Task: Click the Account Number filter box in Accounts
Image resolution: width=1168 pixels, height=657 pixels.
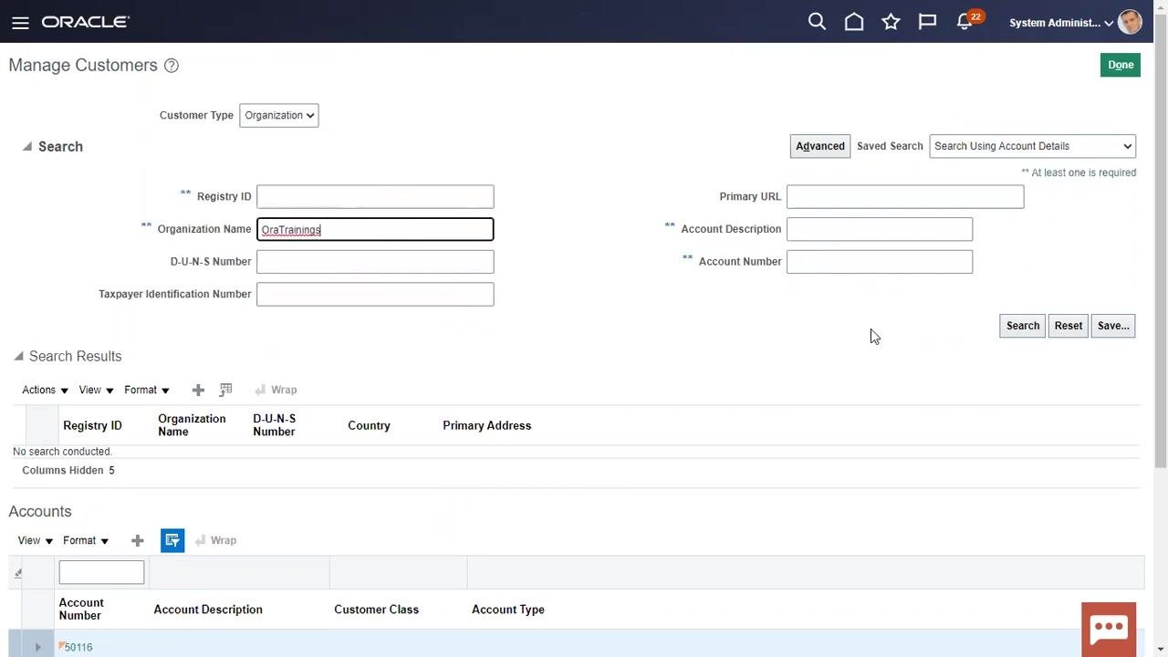Action: point(101,572)
